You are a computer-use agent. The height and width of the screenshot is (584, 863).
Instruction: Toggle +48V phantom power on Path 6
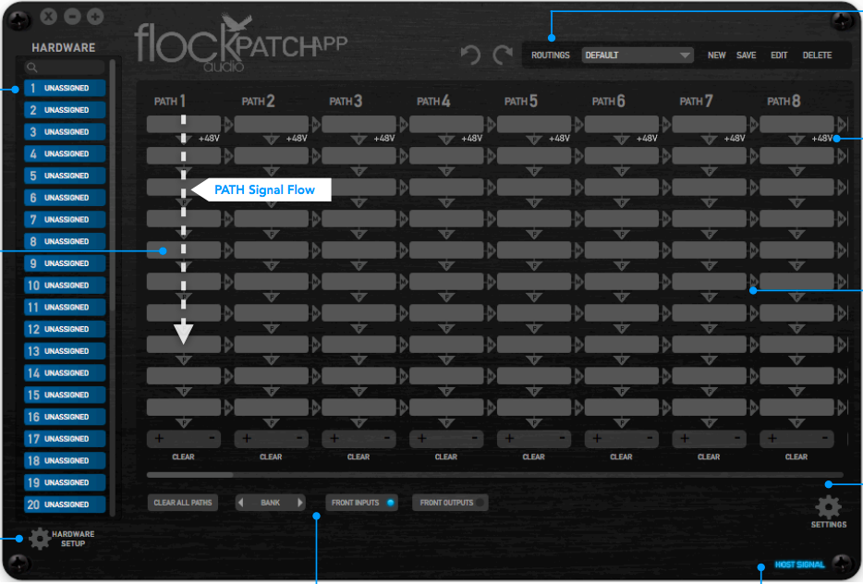(x=646, y=139)
